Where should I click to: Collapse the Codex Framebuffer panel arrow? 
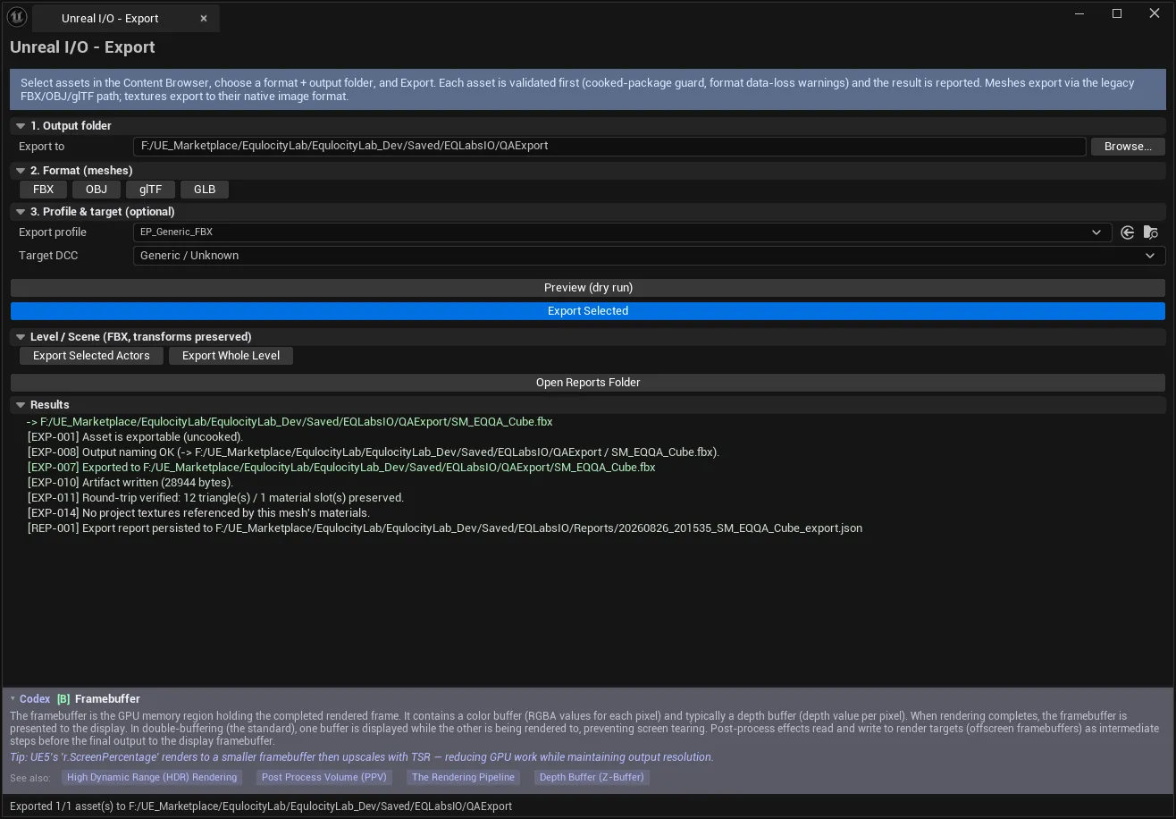pyautogui.click(x=13, y=699)
